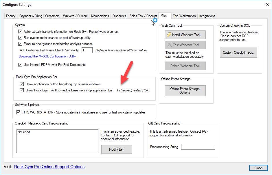Toggle Use Internal PDF Viewer checkbox

[20, 65]
